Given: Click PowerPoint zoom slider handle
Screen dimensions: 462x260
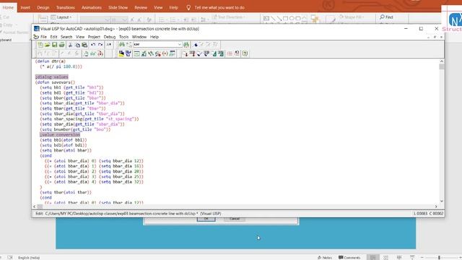Looking at the screenshot, I should (439, 257).
